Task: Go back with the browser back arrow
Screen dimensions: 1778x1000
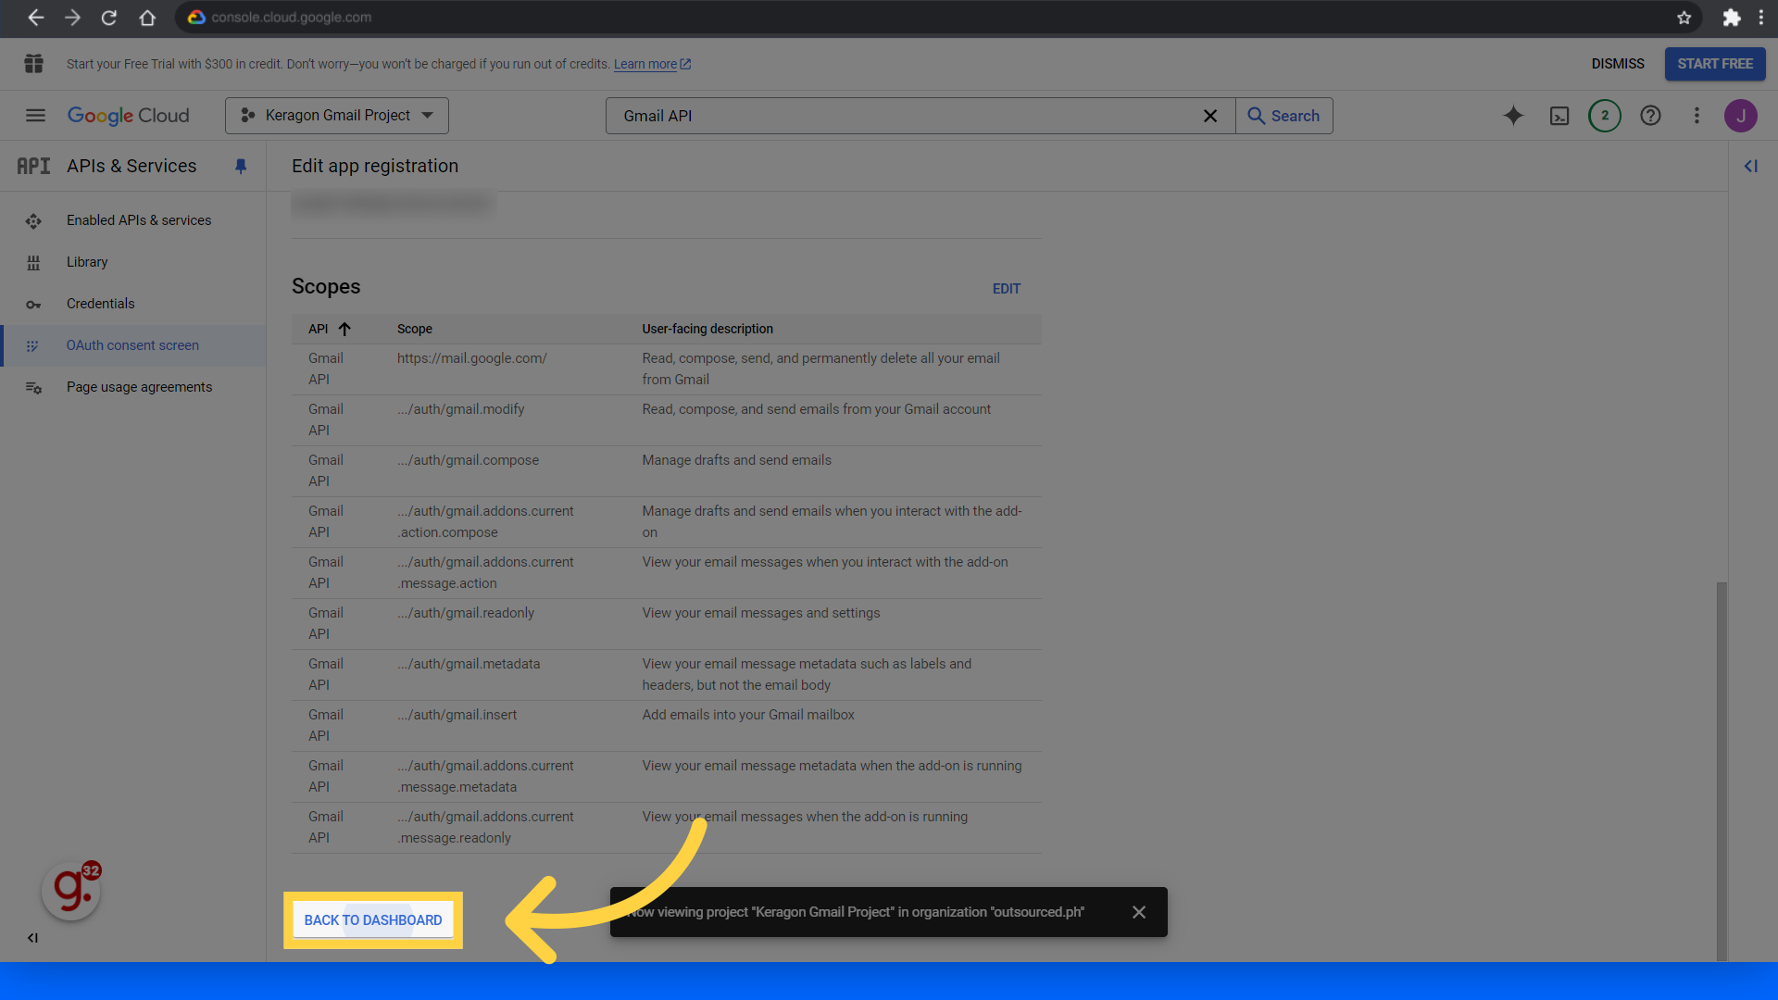Action: point(35,18)
